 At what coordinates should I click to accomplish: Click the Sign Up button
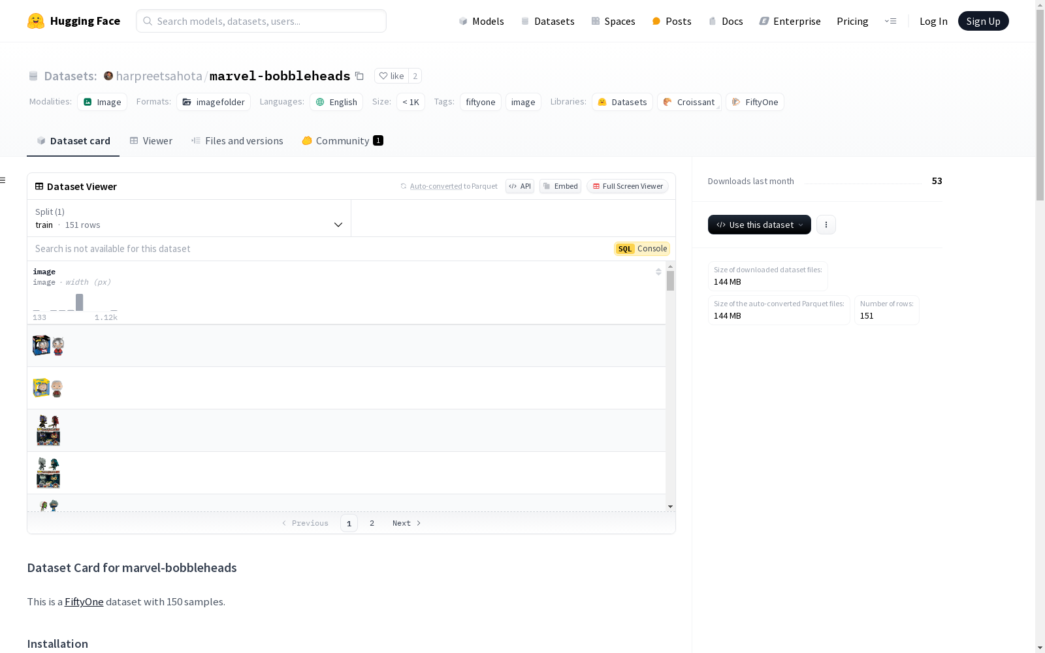point(984,21)
